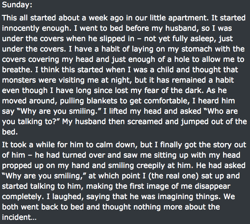Click the word 'bed.' ending first paragraph

[10, 132]
